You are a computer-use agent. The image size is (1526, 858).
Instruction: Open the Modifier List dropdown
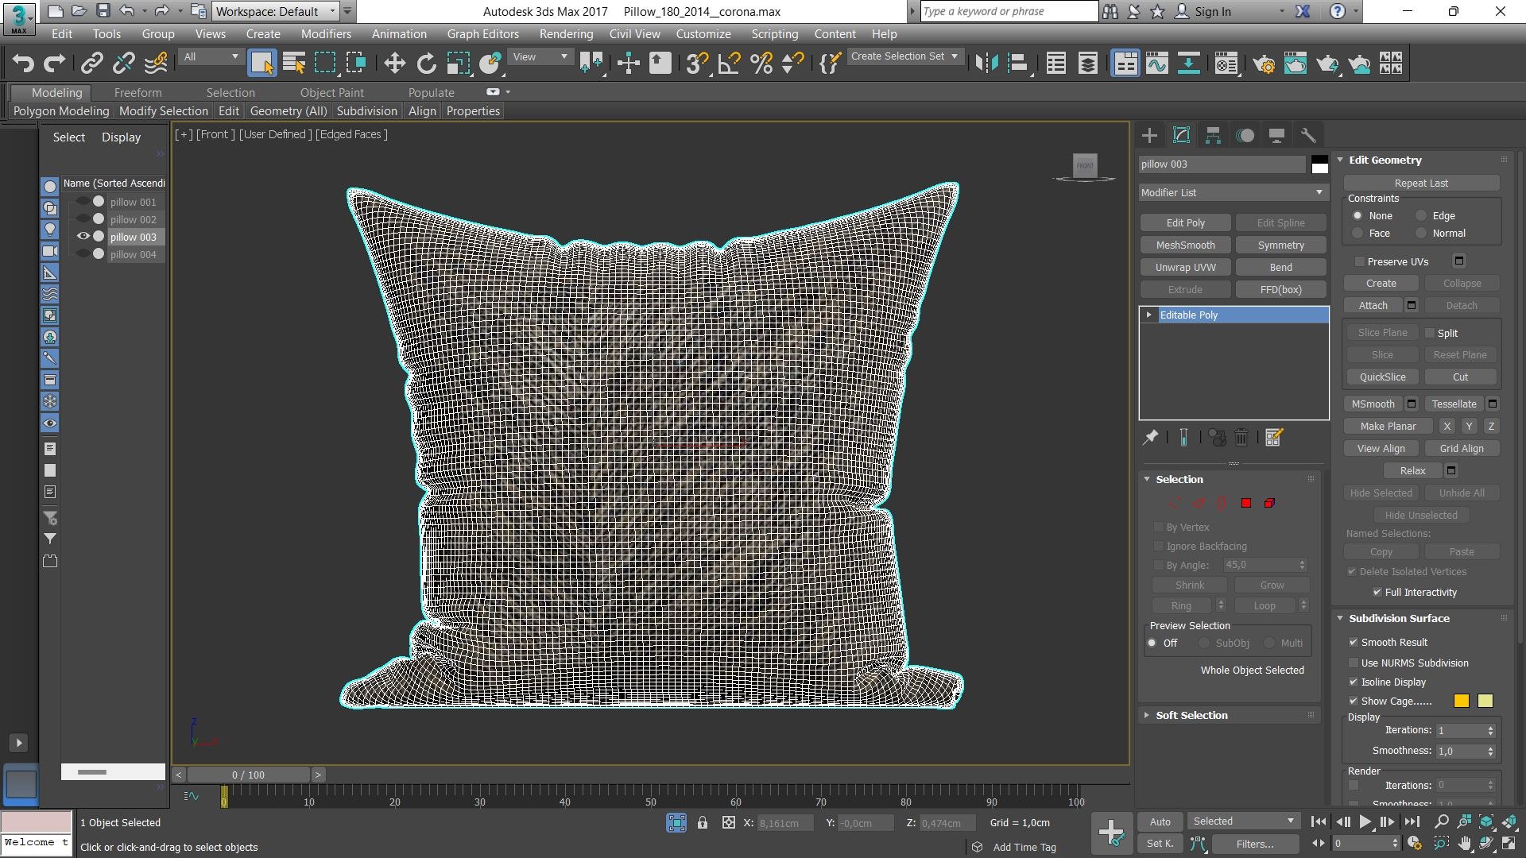tap(1233, 192)
